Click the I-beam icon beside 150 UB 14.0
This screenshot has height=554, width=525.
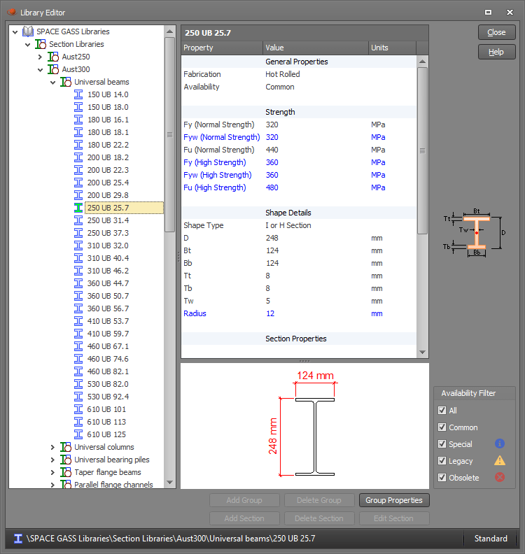[x=78, y=94]
